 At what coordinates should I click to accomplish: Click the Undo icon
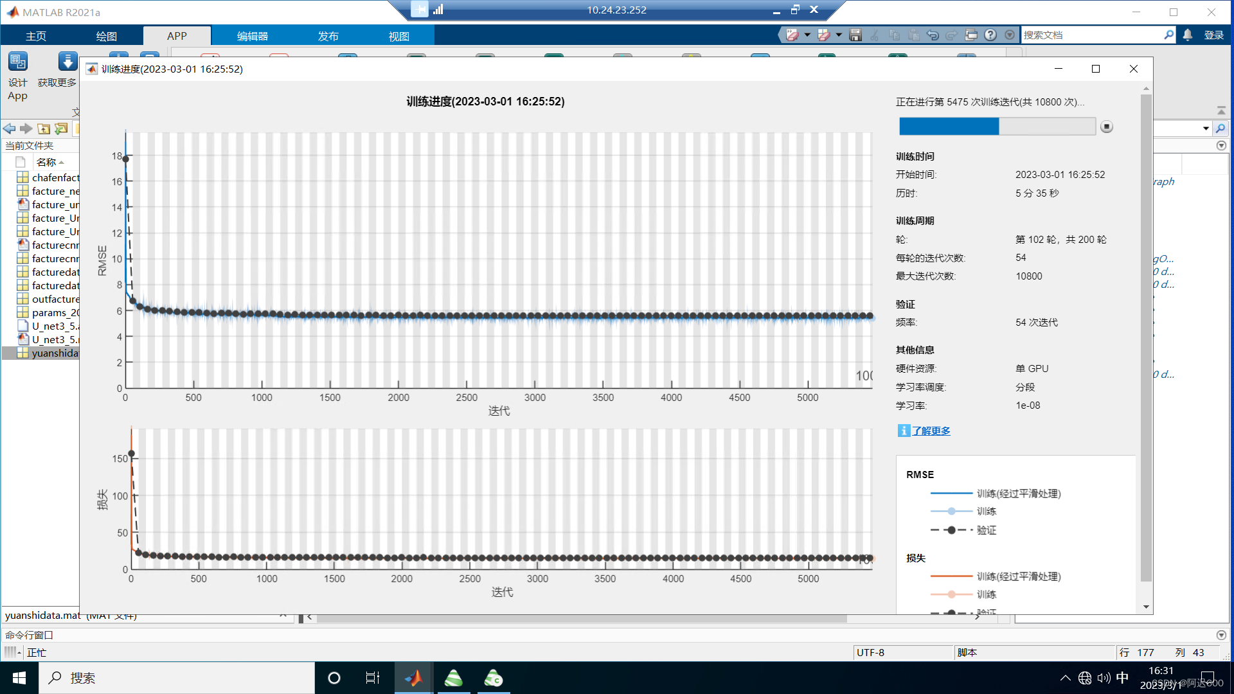(933, 35)
